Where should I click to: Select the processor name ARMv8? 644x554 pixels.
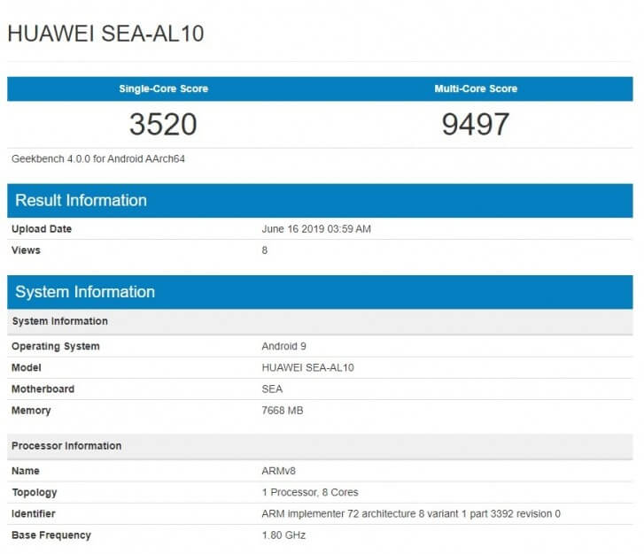coord(278,471)
